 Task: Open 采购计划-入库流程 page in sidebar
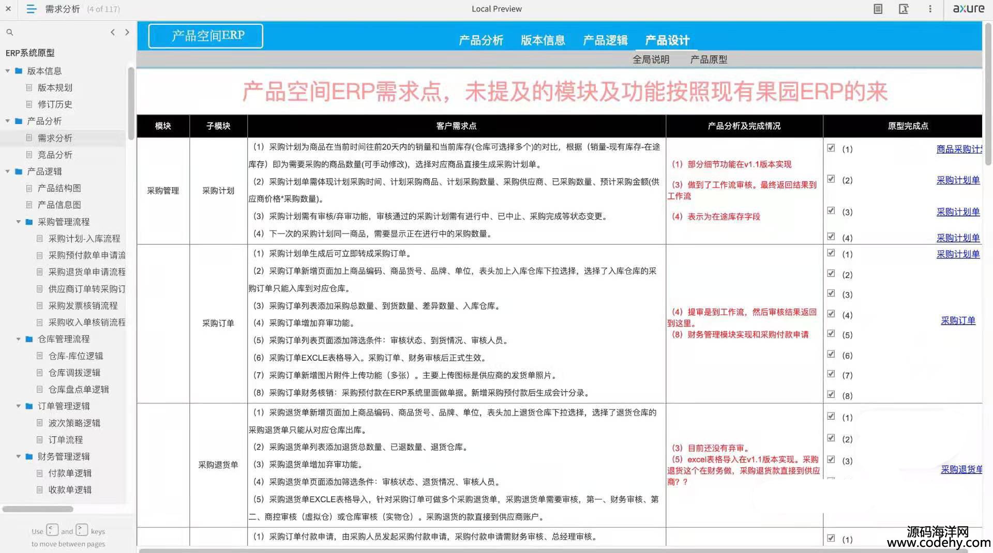84,238
